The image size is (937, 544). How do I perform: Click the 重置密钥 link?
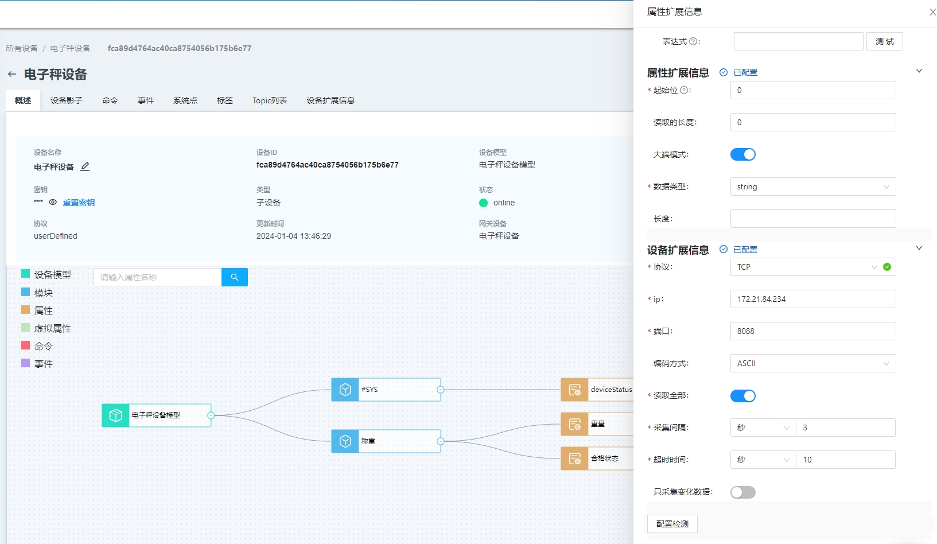tap(79, 202)
